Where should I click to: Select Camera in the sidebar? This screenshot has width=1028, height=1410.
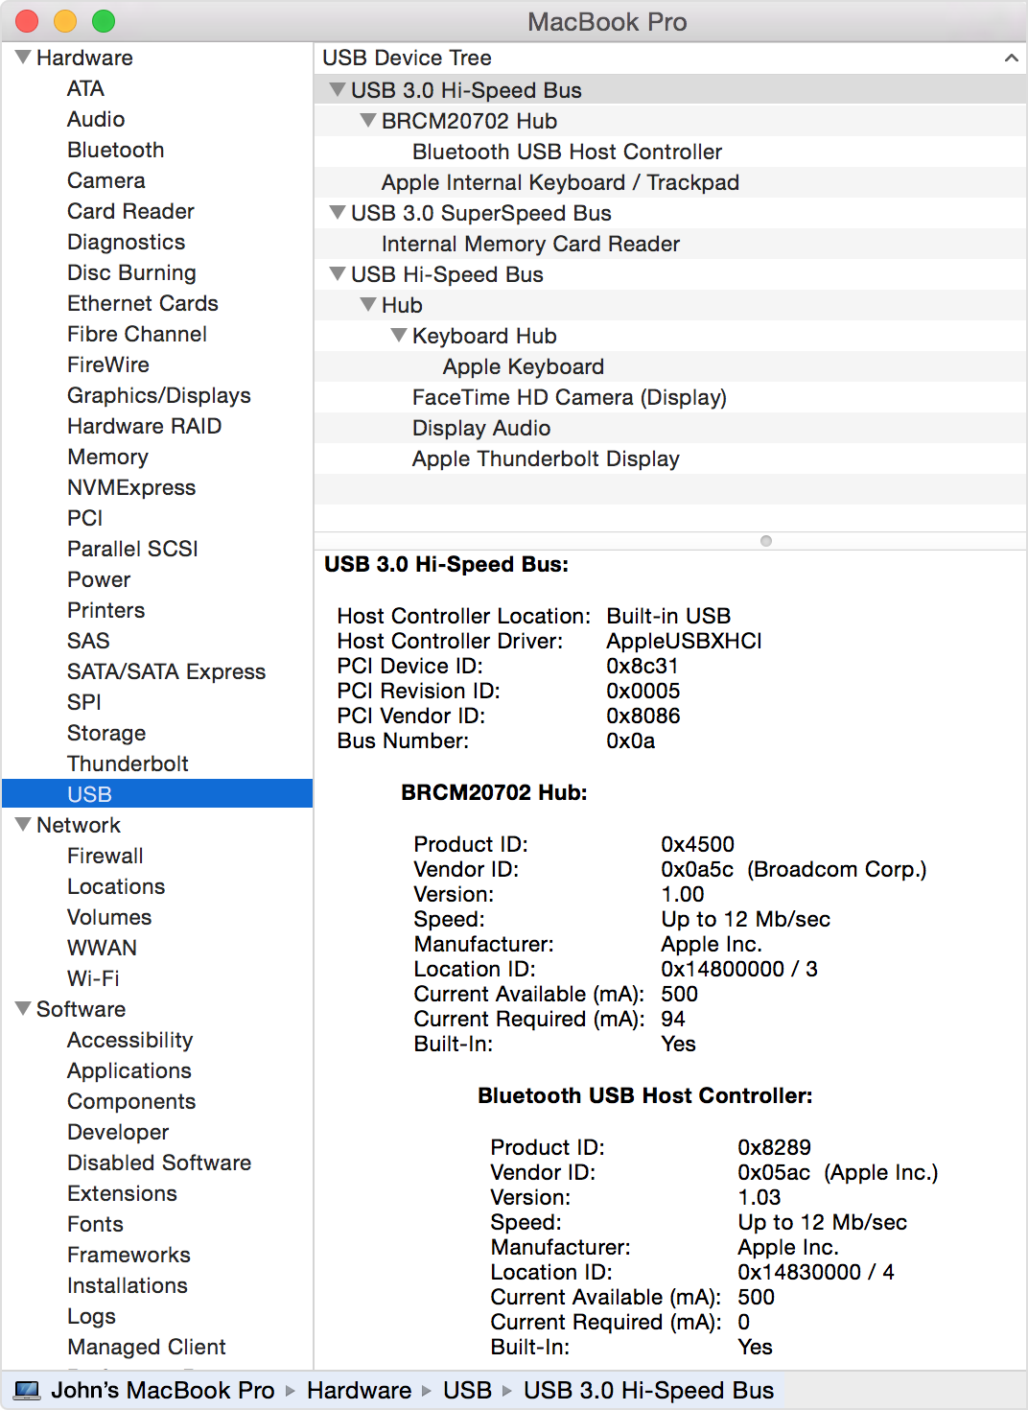106,181
